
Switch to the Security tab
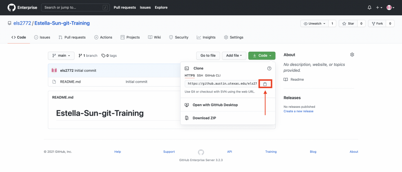pyautogui.click(x=179, y=37)
